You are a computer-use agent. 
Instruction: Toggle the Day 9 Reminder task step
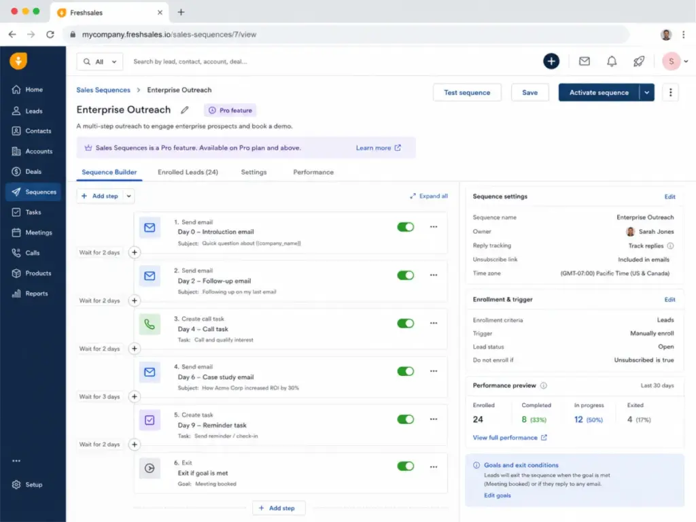[x=405, y=419]
